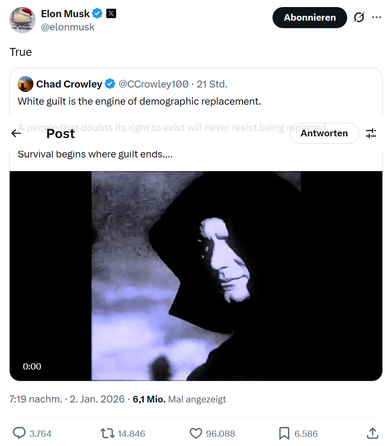Open the share post icon
The image size is (385, 446).
[x=372, y=433]
